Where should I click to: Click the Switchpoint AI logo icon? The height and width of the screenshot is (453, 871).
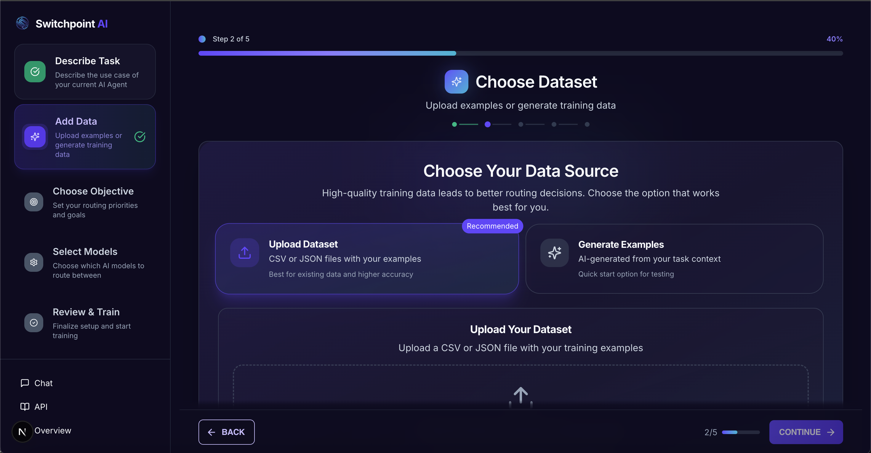point(22,23)
